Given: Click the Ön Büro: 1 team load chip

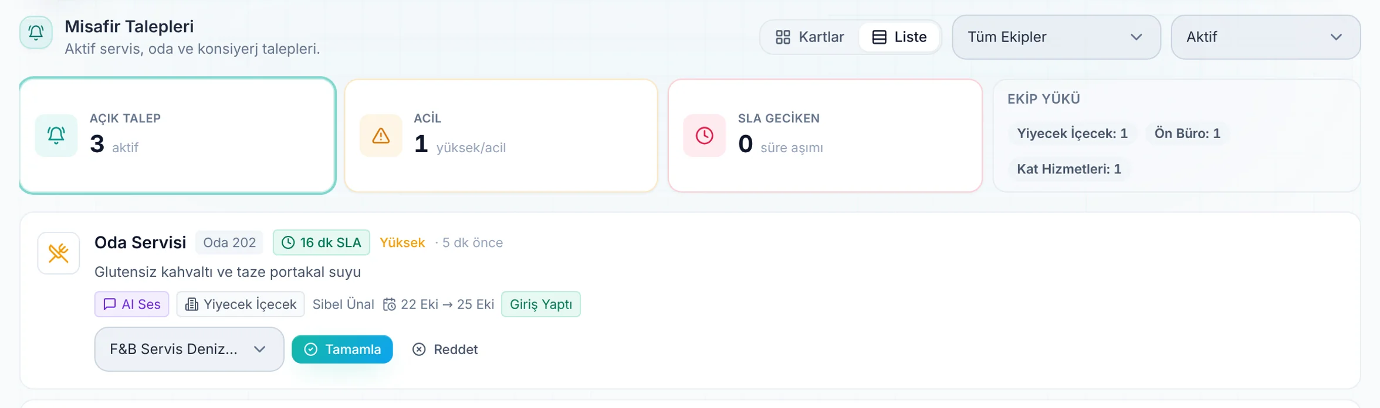Looking at the screenshot, I should [1187, 133].
